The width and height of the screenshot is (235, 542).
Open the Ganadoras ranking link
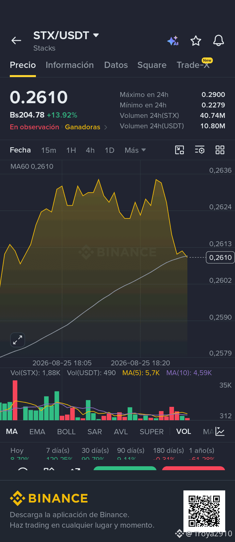pos(83,127)
